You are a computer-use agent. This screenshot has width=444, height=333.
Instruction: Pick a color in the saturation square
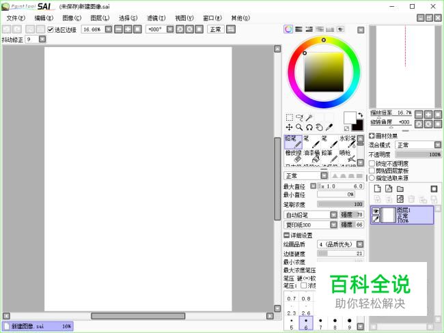(x=324, y=72)
